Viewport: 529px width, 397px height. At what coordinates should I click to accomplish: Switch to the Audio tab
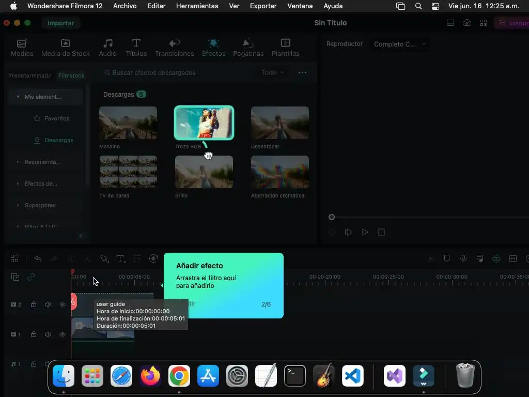(x=107, y=48)
